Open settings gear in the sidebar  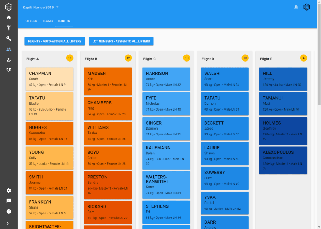[9, 190]
